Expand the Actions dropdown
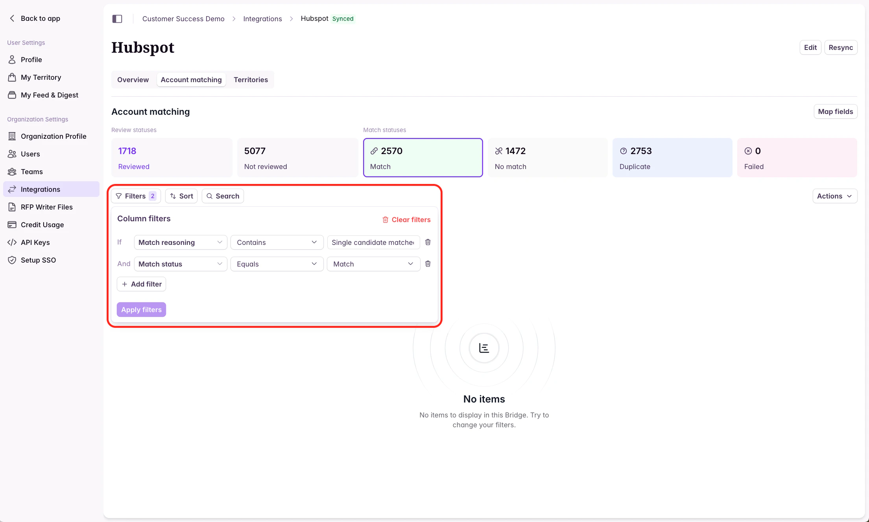The width and height of the screenshot is (869, 522). pos(835,196)
